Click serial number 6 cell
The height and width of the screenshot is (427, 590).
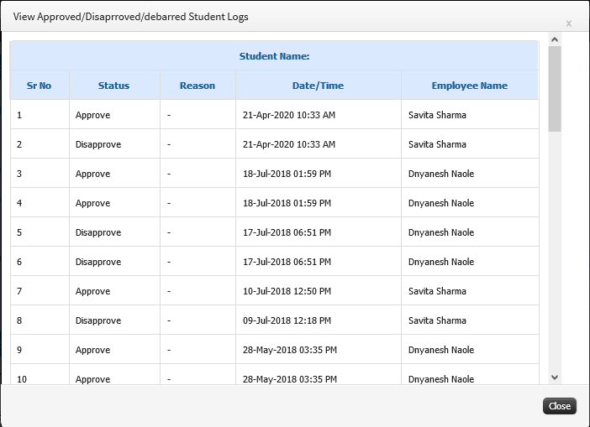(x=40, y=262)
